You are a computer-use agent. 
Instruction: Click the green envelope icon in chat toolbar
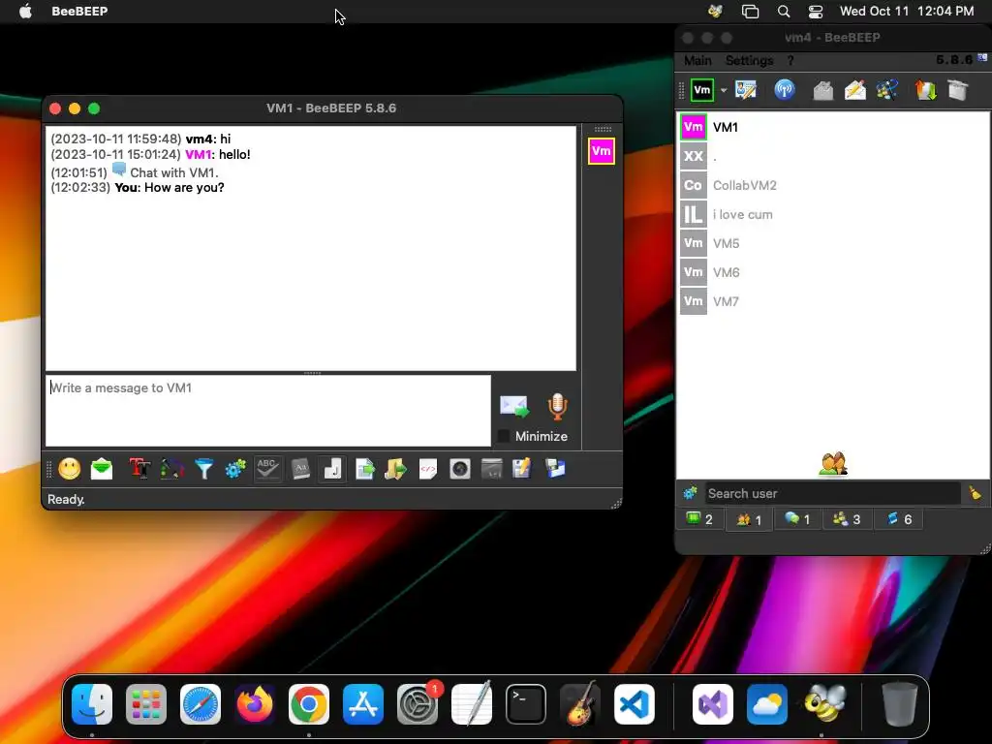[102, 469]
